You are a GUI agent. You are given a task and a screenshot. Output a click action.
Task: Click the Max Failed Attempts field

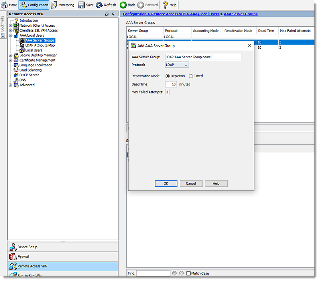[x=167, y=92]
